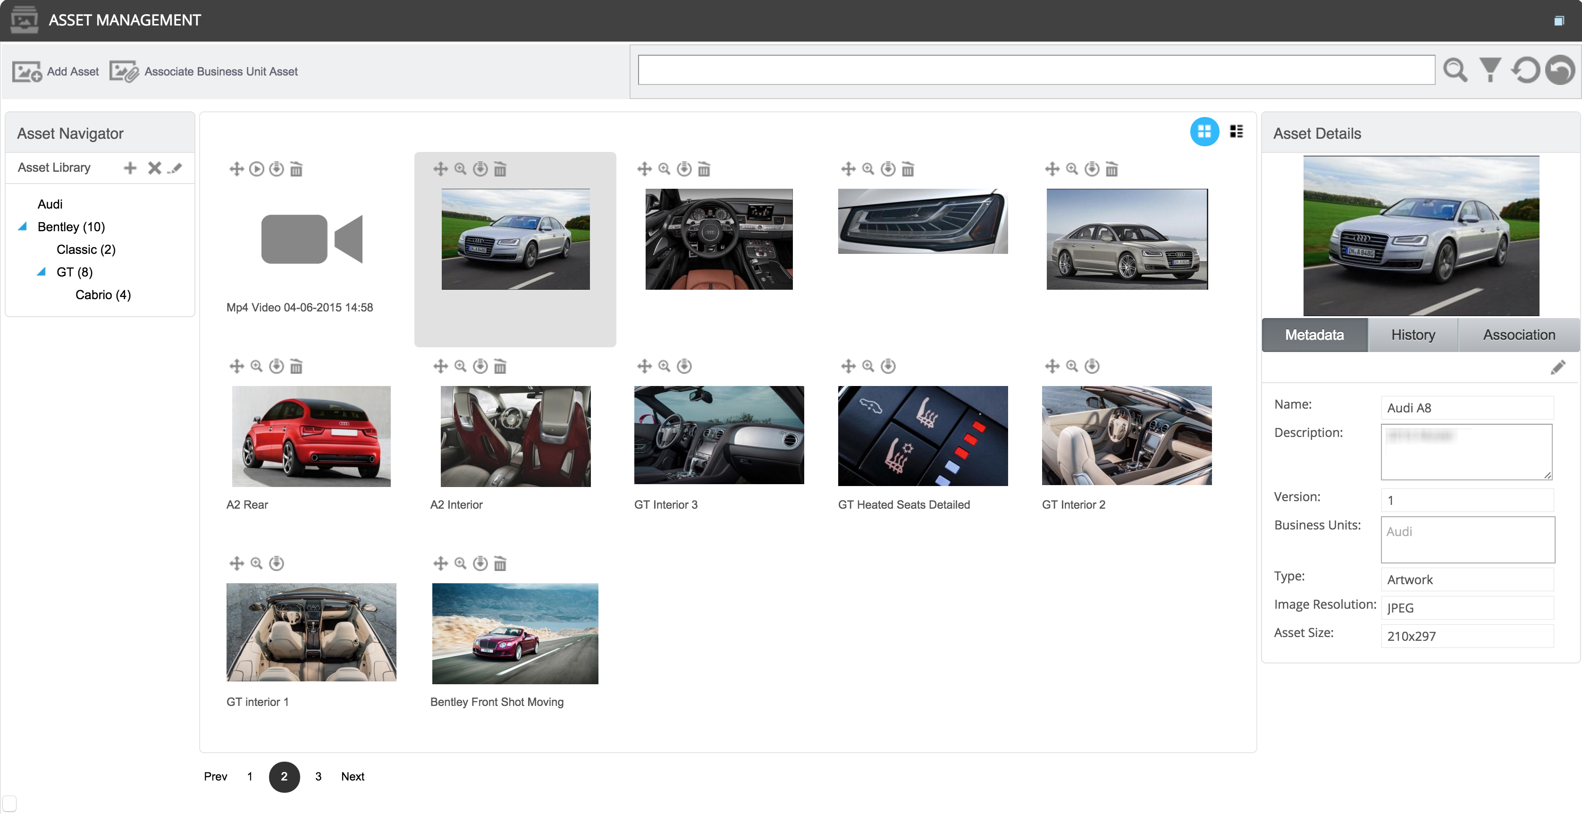Go to the Next page
The width and height of the screenshot is (1582, 814).
tap(353, 777)
